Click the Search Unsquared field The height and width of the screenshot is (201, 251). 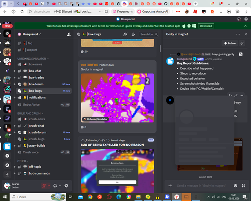tap(149, 34)
